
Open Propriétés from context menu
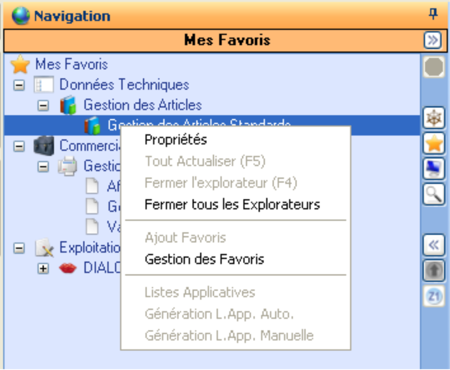pos(175,140)
